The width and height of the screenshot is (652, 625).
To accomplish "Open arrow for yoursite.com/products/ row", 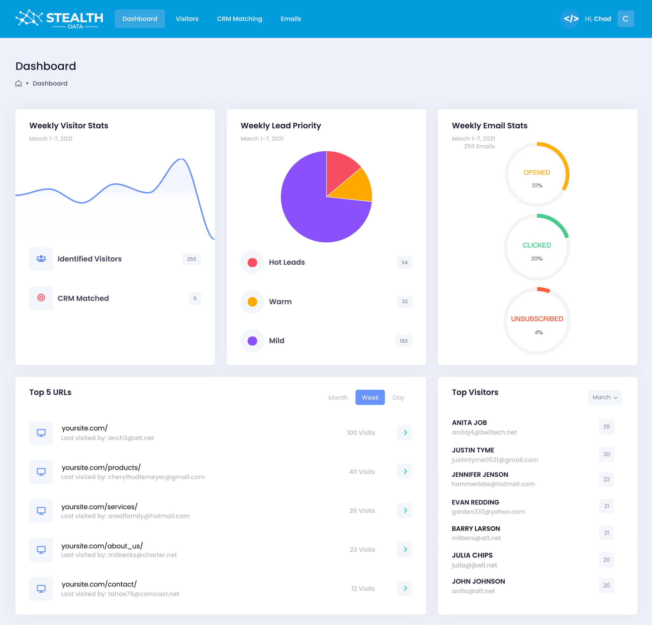I will point(404,472).
